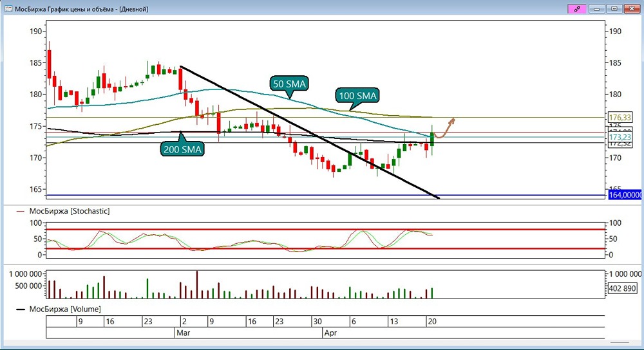Select the 200 SMA callout label
The height and width of the screenshot is (350, 644).
click(x=182, y=149)
